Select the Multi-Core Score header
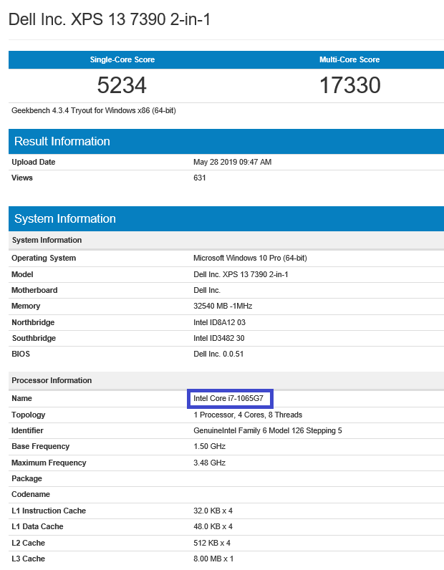 (349, 59)
